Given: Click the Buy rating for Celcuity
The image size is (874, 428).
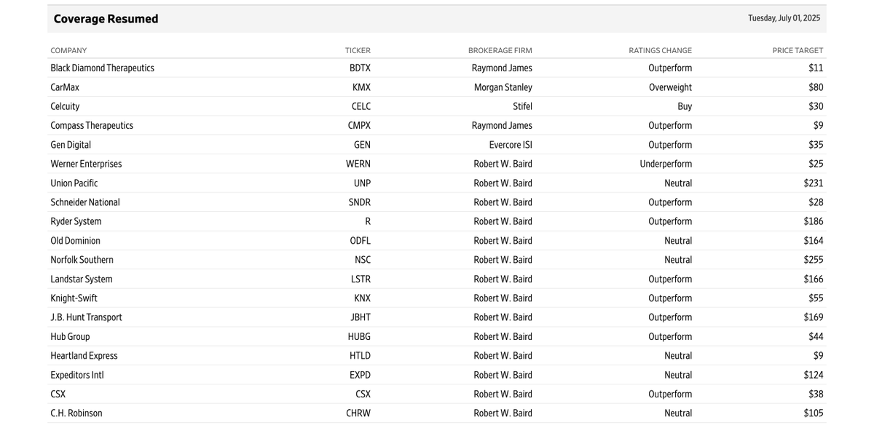Looking at the screenshot, I should 685,106.
